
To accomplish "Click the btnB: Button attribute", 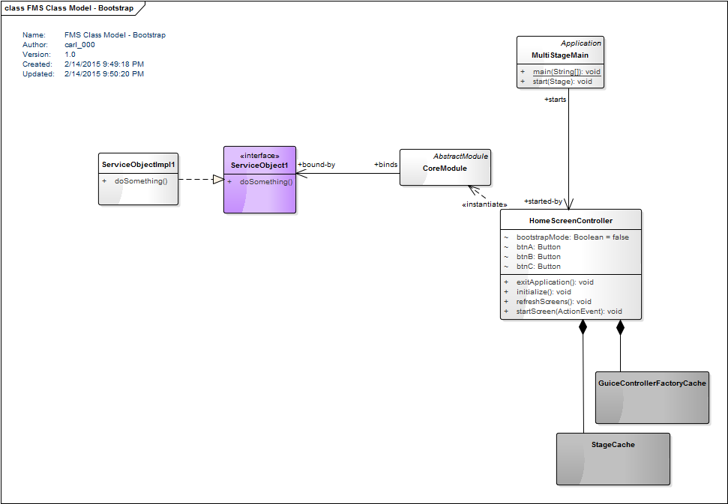I will [x=538, y=257].
